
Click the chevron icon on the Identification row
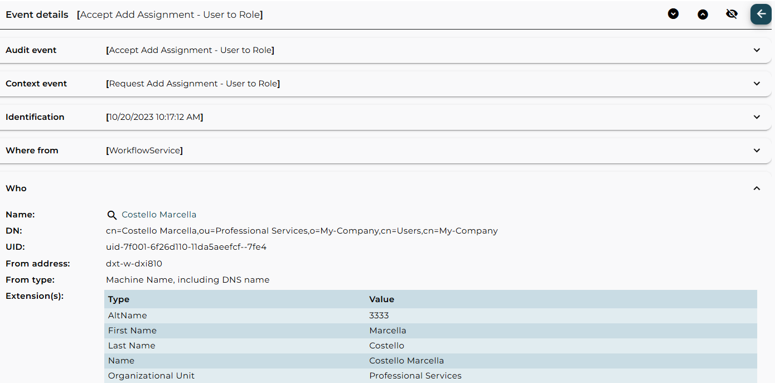(x=757, y=117)
